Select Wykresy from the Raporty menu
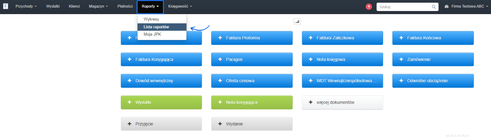491x138 pixels. click(162, 19)
